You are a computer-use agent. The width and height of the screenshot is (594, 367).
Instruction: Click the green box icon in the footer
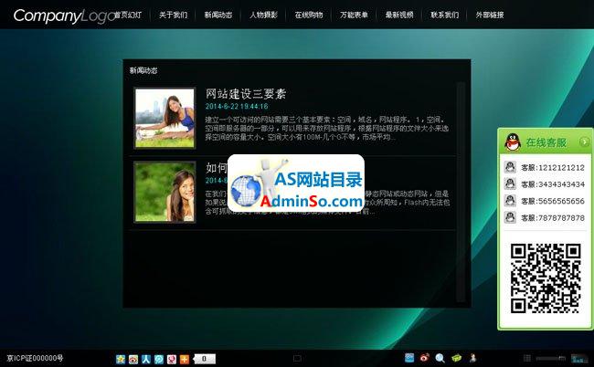(457, 358)
